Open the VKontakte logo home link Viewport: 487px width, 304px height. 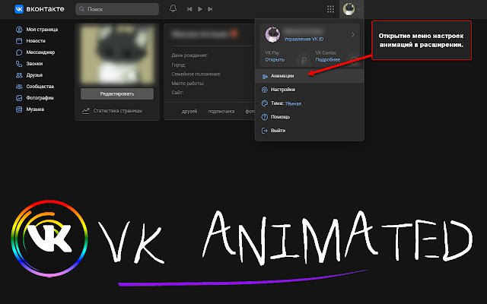(40, 9)
